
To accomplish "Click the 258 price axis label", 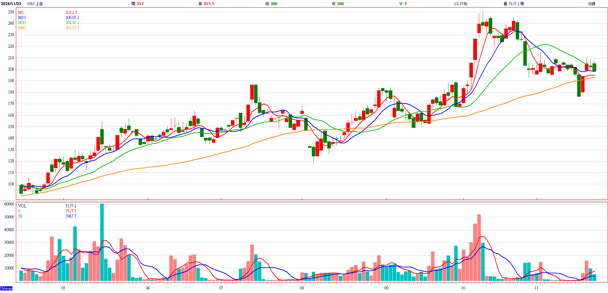I will (11, 12).
